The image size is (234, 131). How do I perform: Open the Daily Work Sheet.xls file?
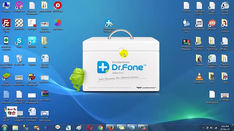click(212, 61)
